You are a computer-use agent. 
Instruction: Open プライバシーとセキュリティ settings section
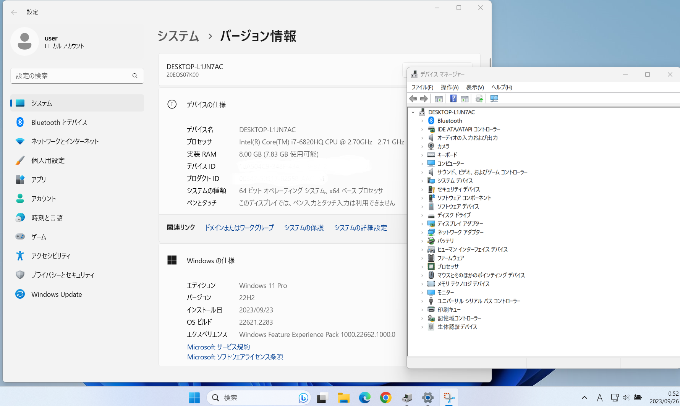tap(77, 275)
